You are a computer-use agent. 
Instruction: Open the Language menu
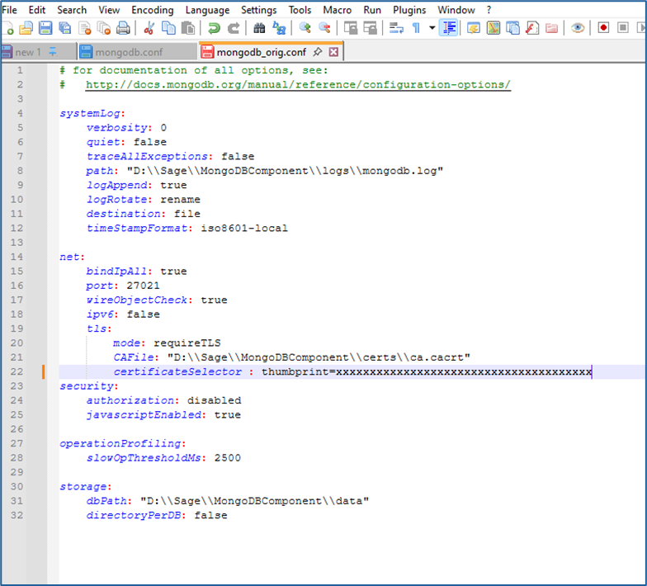pyautogui.click(x=207, y=10)
